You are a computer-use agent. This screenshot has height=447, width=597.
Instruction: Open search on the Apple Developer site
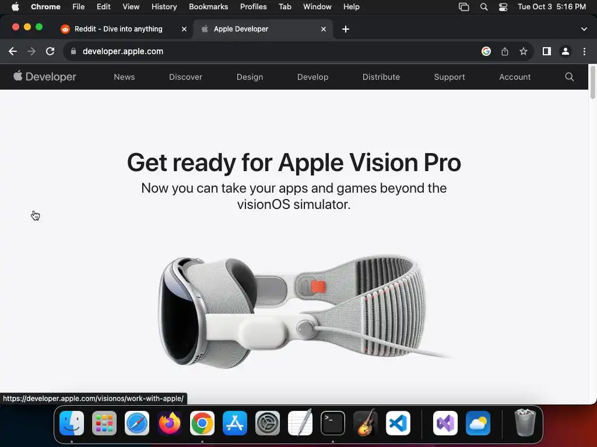click(570, 77)
